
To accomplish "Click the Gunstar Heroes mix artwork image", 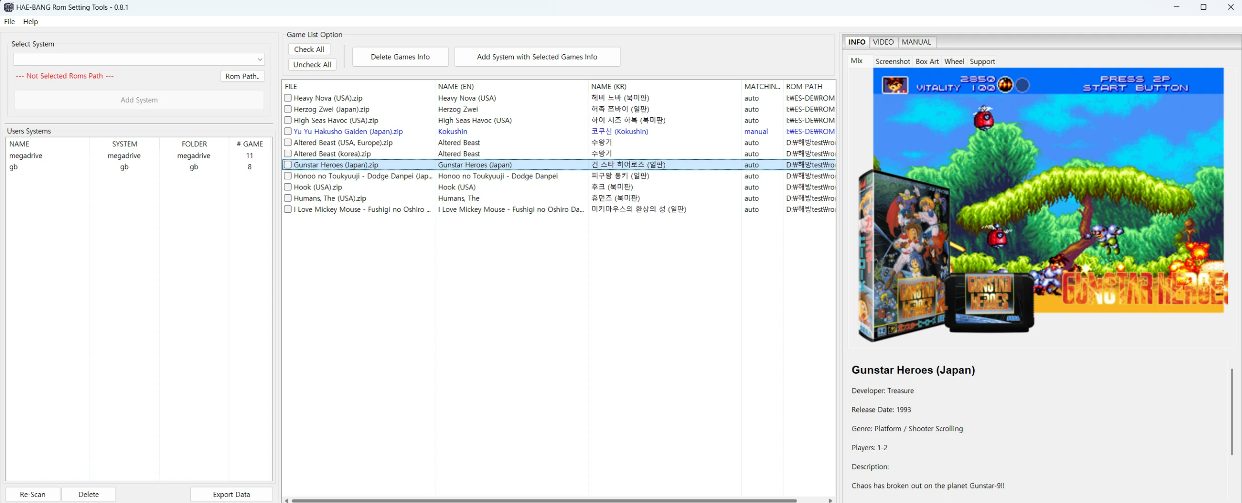I will pos(1043,204).
